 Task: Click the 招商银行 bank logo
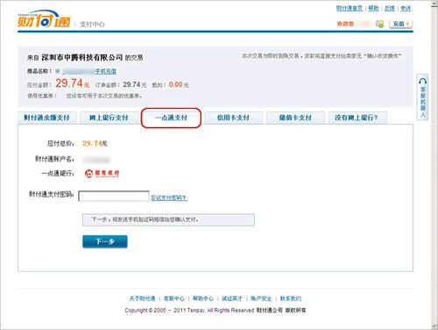pyautogui.click(x=102, y=173)
